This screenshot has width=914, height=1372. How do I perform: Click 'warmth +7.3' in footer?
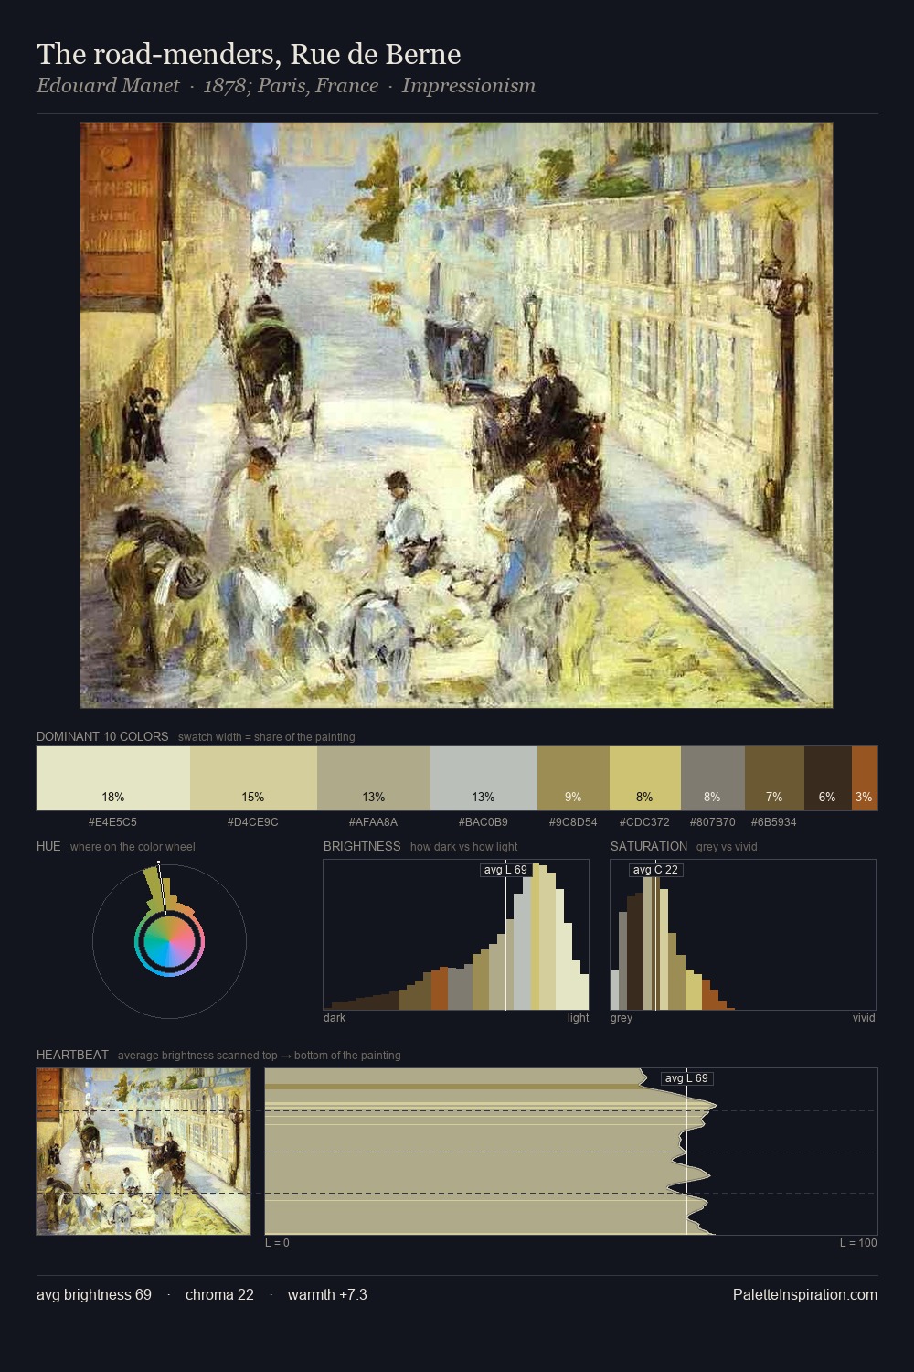click(x=327, y=1294)
